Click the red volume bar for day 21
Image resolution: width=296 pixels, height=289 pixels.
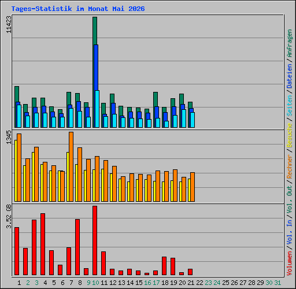(190, 272)
